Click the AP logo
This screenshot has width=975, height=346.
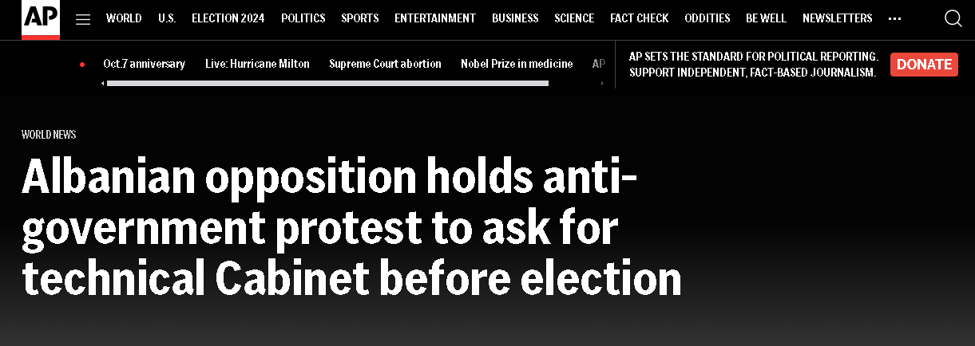click(x=40, y=19)
